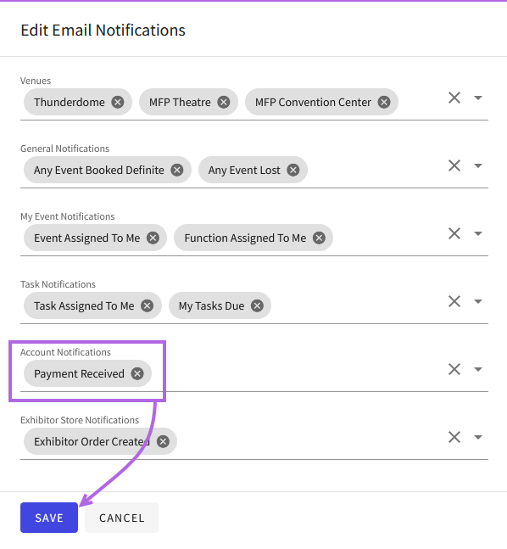This screenshot has height=549, width=507.
Task: Delete the Any Event Booked Definite chip
Action: tap(177, 171)
